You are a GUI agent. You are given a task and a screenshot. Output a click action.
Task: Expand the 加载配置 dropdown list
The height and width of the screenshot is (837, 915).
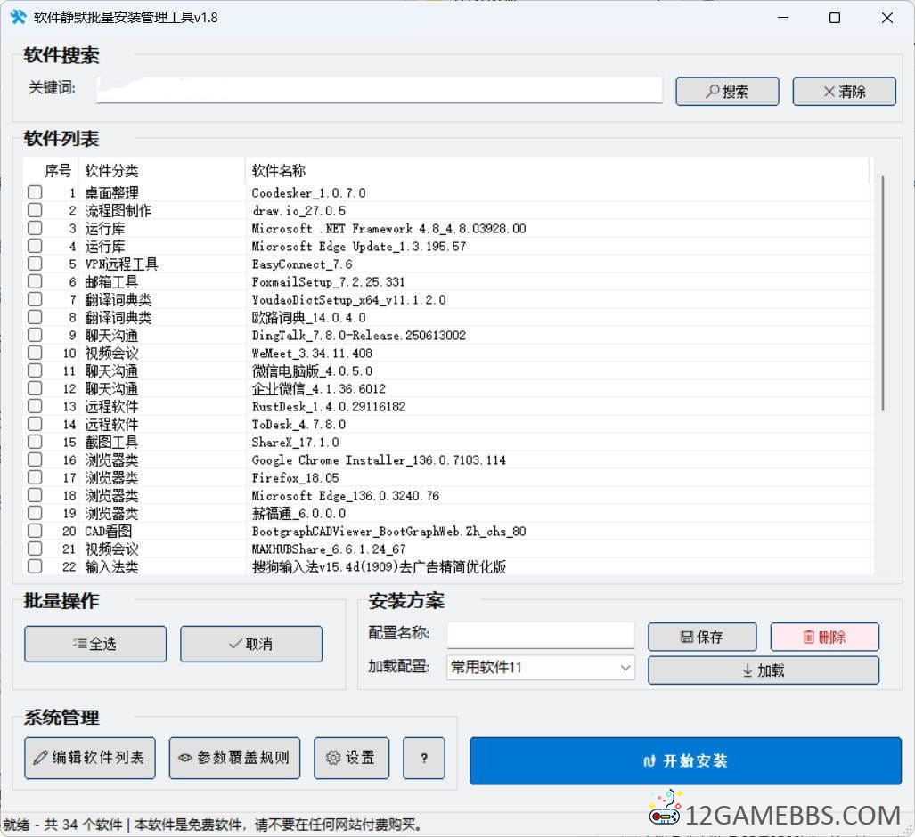(625, 667)
